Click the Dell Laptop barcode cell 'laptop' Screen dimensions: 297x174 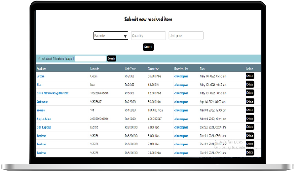(x=94, y=127)
